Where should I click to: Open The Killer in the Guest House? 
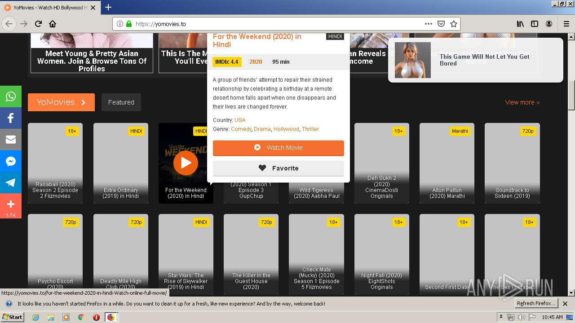(x=251, y=254)
